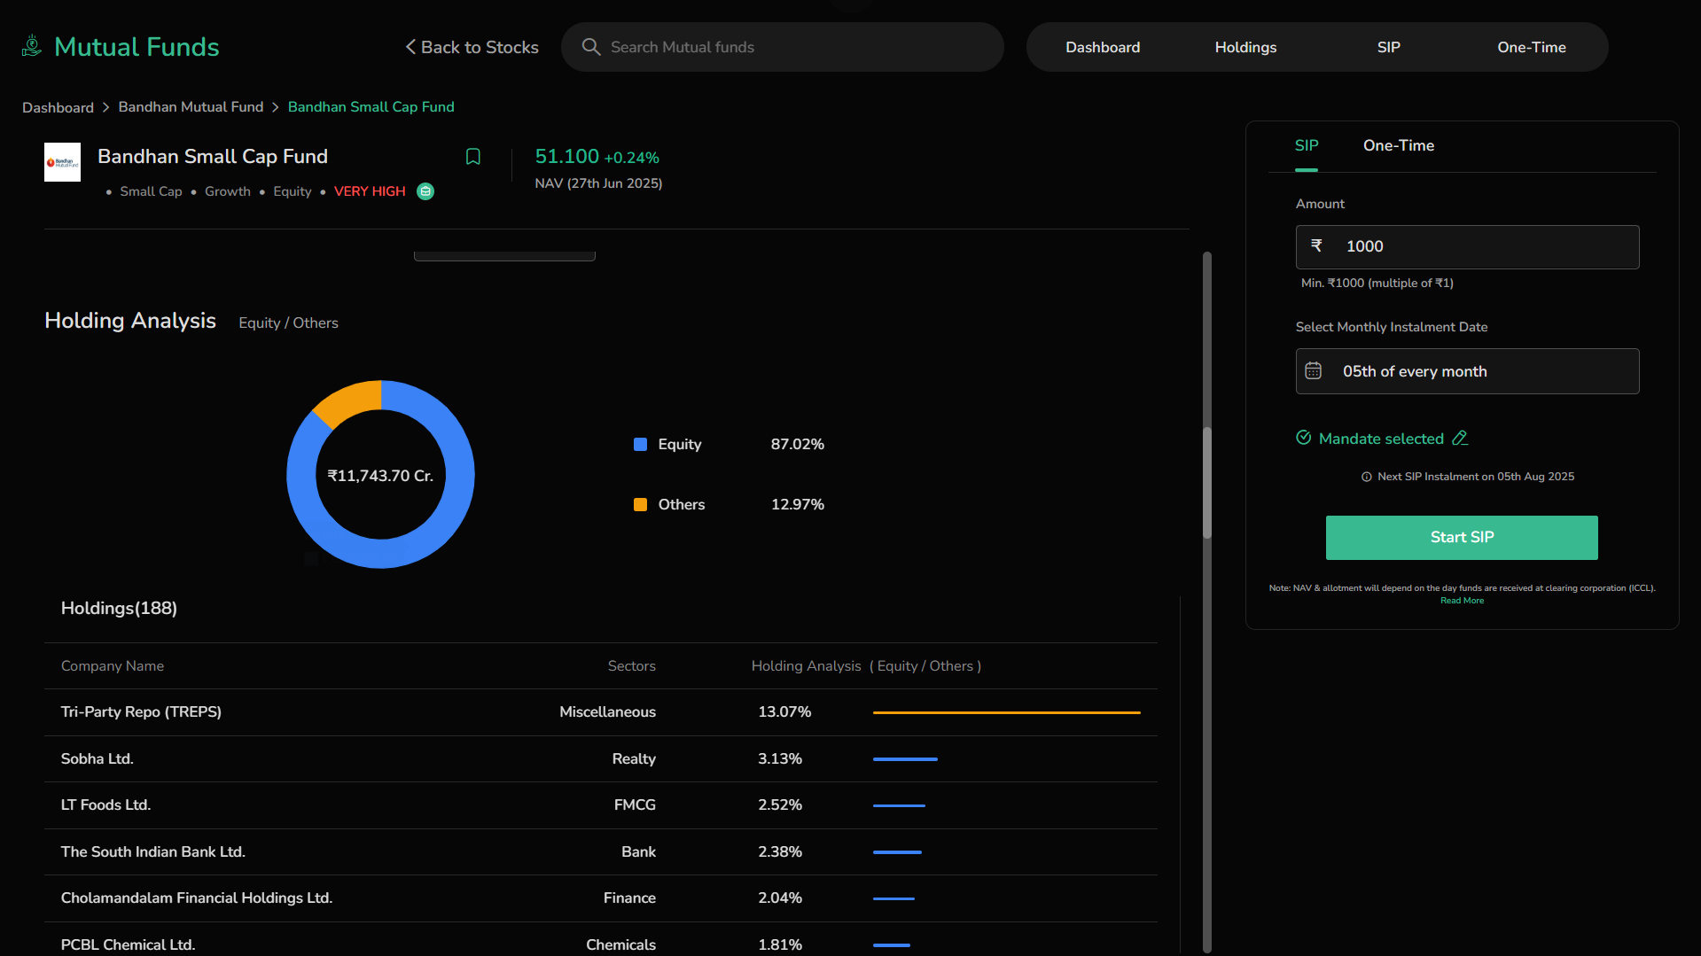Click the green risk badge icon
This screenshot has width=1701, height=956.
click(425, 191)
